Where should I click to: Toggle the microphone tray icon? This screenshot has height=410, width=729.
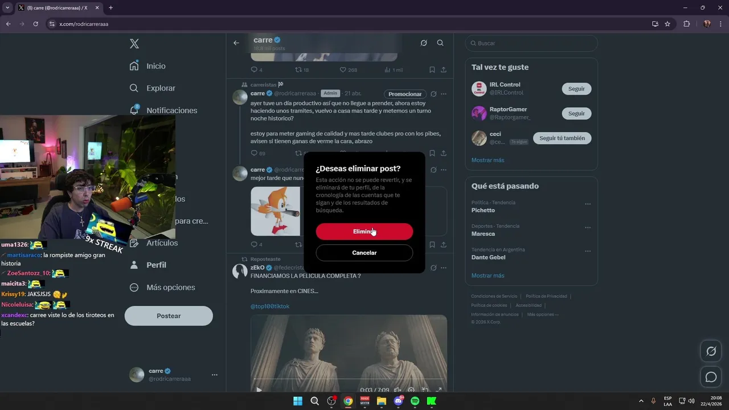click(653, 401)
